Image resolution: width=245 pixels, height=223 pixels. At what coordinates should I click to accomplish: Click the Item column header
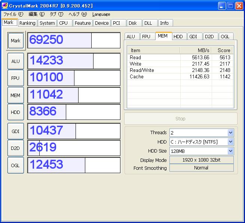(x=154, y=51)
